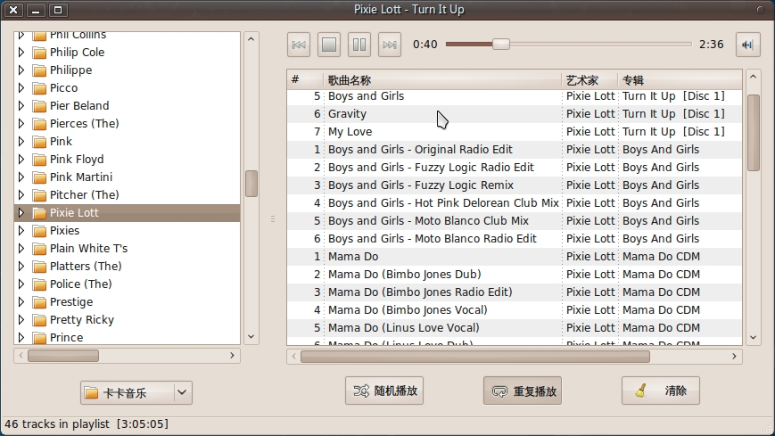Click folder tree scroll up arrow
The height and width of the screenshot is (436, 775).
[x=251, y=39]
